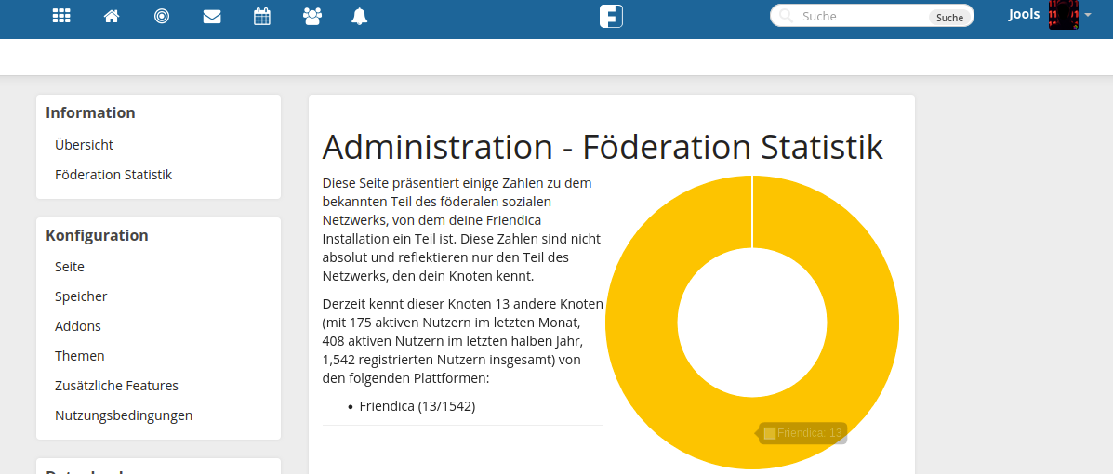Click the Administration - Föderation Statistik heading

point(603,148)
